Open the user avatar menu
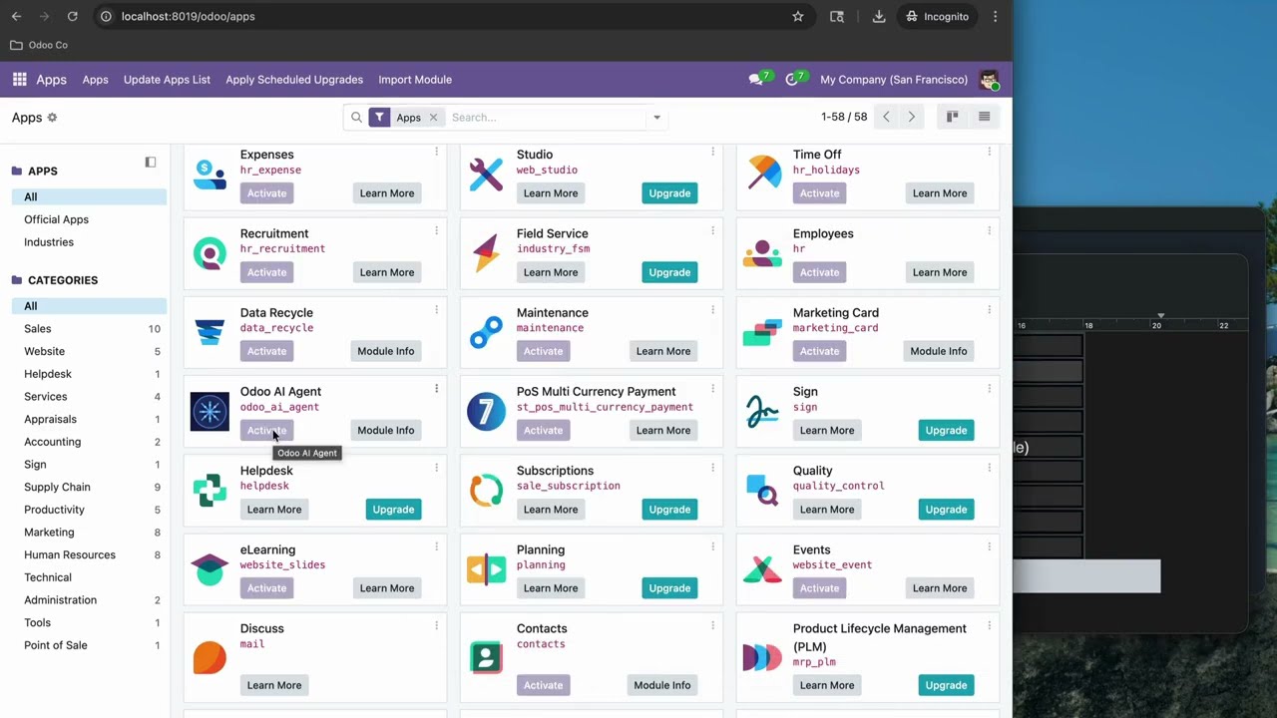 (989, 80)
